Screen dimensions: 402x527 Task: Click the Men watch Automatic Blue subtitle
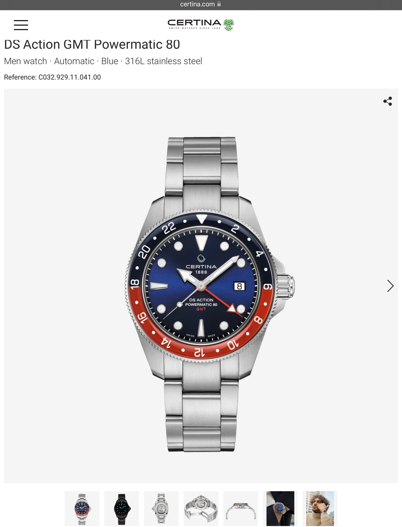[103, 61]
